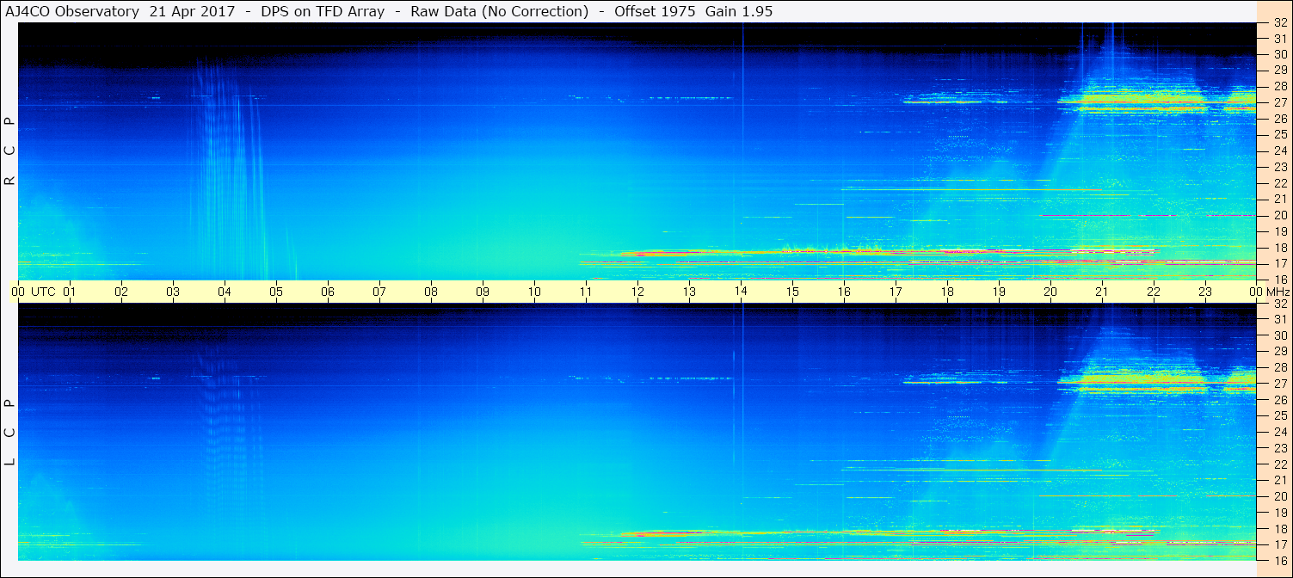
Task: Select the 17 hour mark on time axis
Action: pyautogui.click(x=896, y=292)
